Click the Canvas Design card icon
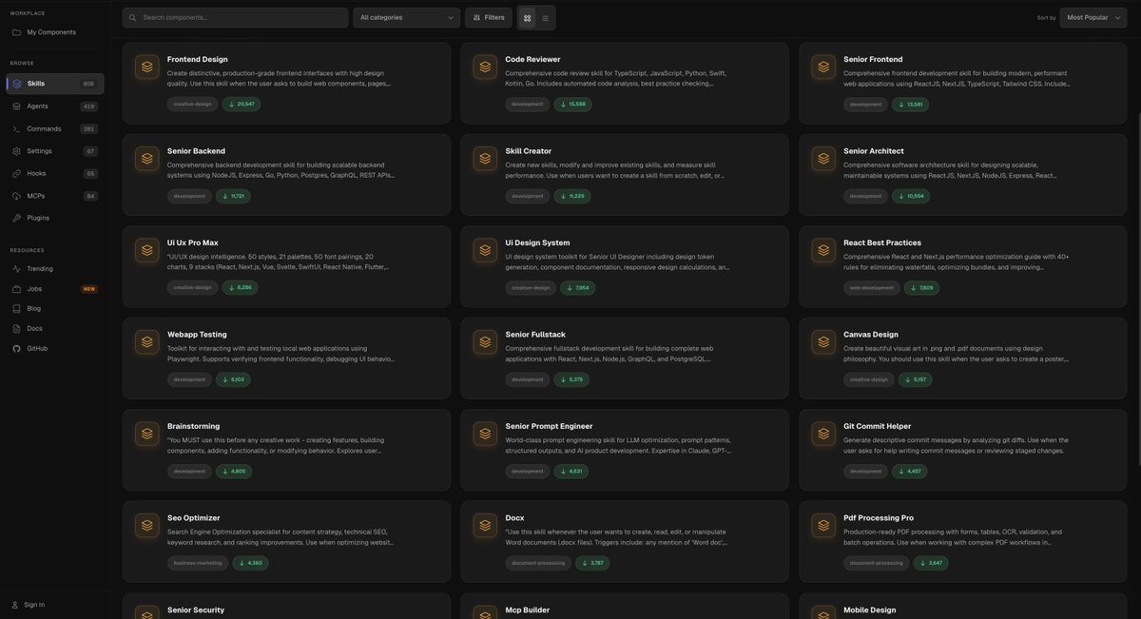Screen dimensions: 1141x619 click(823, 342)
